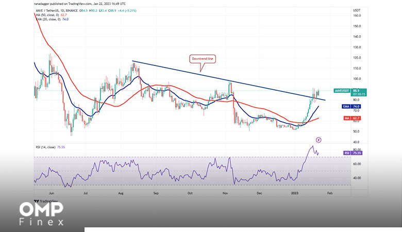Click the blue EMA 74.0 axis tag
Viewport: 402px width, 232px height.
coord(351,106)
